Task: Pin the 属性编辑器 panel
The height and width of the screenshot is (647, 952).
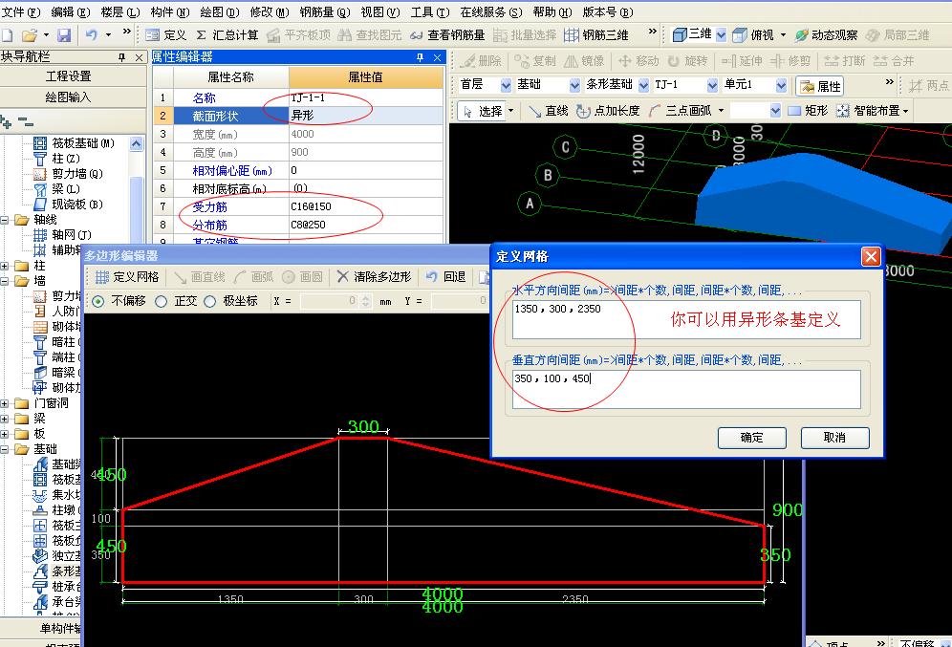Action: tap(421, 57)
